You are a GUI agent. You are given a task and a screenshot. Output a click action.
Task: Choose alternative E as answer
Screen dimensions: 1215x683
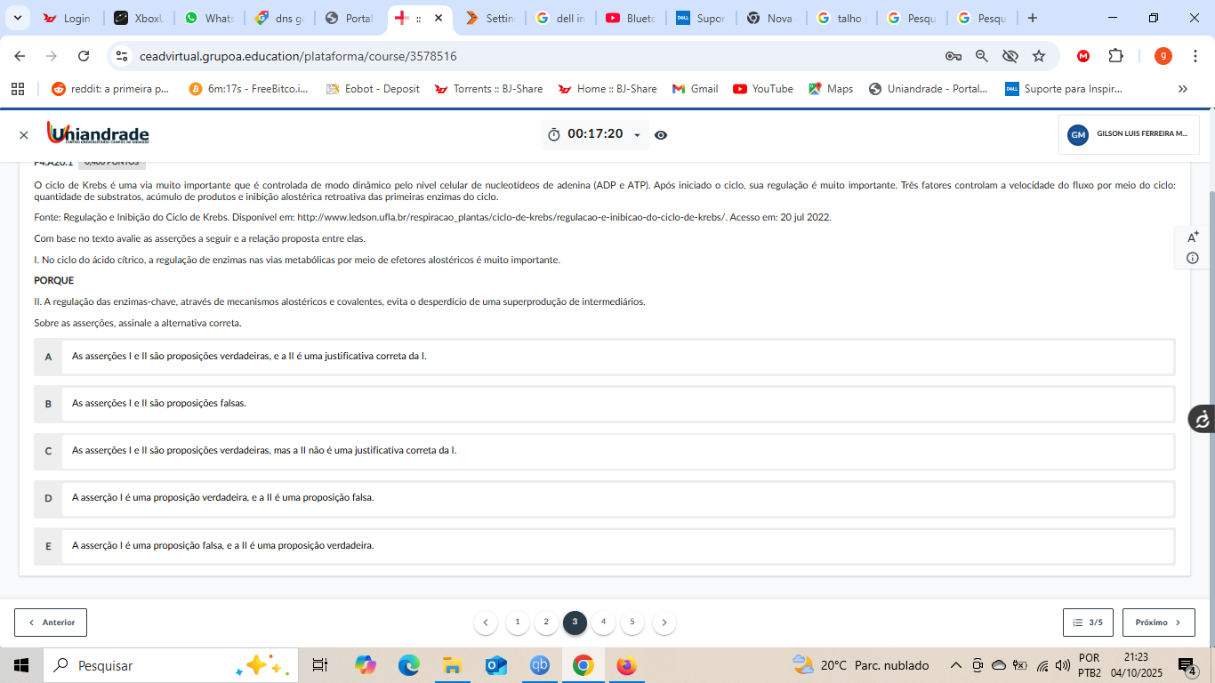(x=605, y=546)
